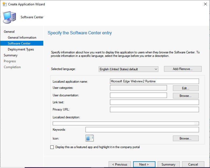Click the Add/Remove languages button

183,69
